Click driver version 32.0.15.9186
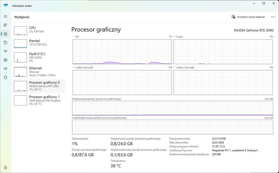The width and height of the screenshot is (279, 173). pyautogui.click(x=219, y=138)
